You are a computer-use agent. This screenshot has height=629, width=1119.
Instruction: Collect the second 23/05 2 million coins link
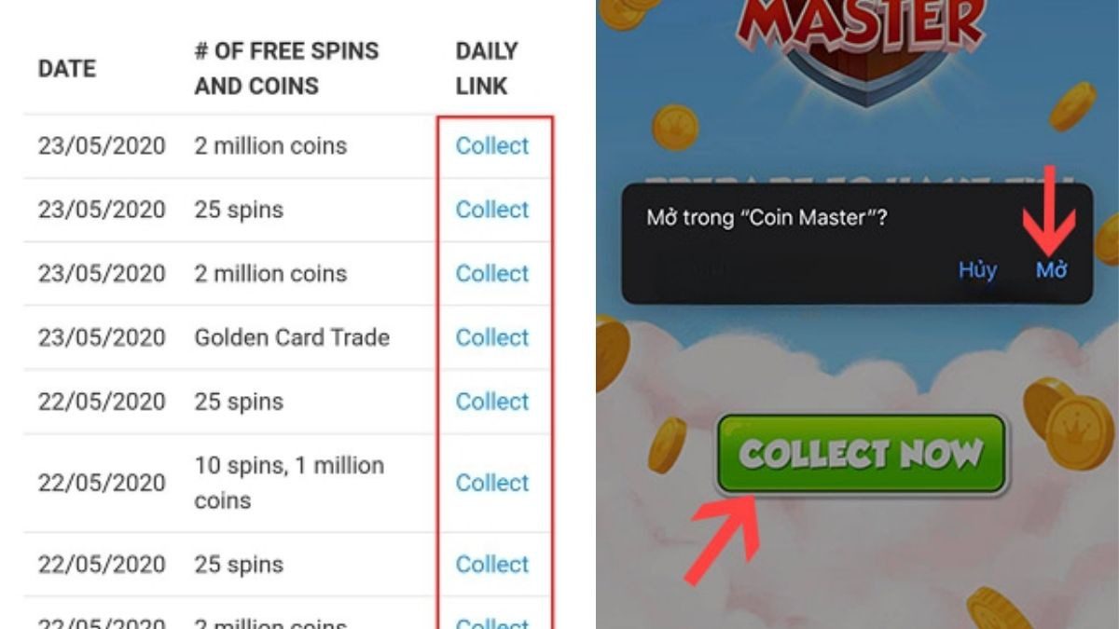[492, 274]
